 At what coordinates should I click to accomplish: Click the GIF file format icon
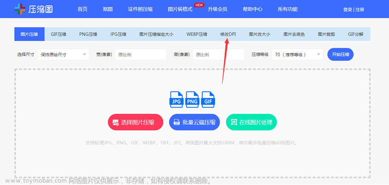pos(208,99)
